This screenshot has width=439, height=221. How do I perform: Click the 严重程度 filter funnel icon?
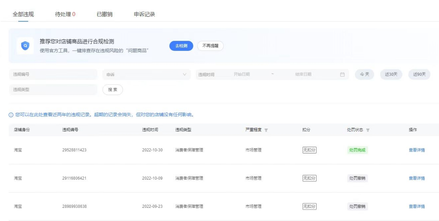[x=266, y=130]
